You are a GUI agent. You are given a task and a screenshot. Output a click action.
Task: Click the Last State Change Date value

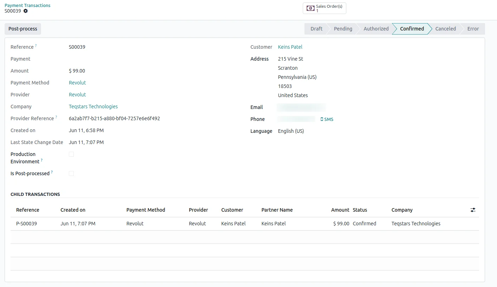pyautogui.click(x=86, y=142)
